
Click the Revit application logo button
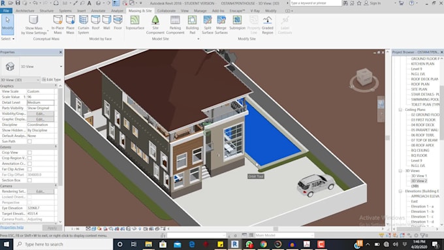click(3, 3)
